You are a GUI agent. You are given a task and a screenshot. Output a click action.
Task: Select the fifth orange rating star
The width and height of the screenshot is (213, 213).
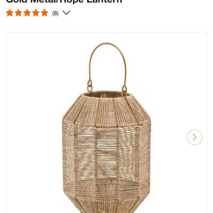[45, 13]
